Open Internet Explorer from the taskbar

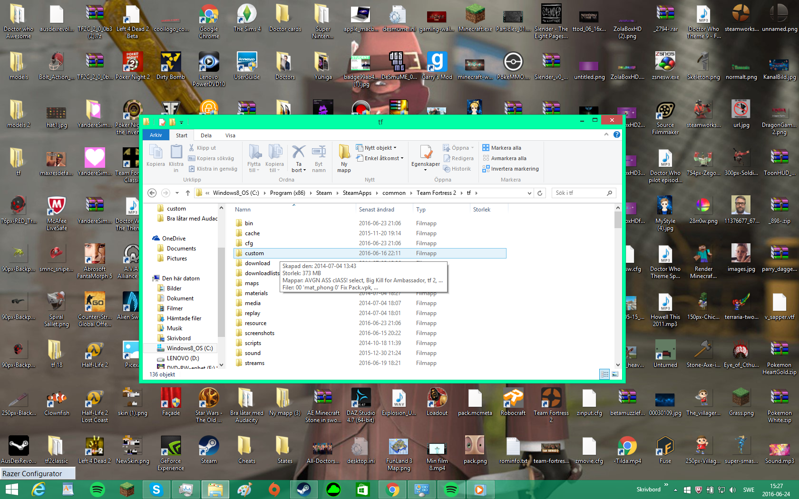coord(38,489)
